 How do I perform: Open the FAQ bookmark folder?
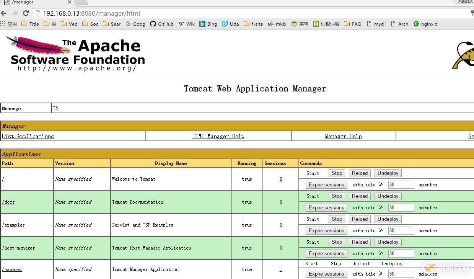click(353, 24)
